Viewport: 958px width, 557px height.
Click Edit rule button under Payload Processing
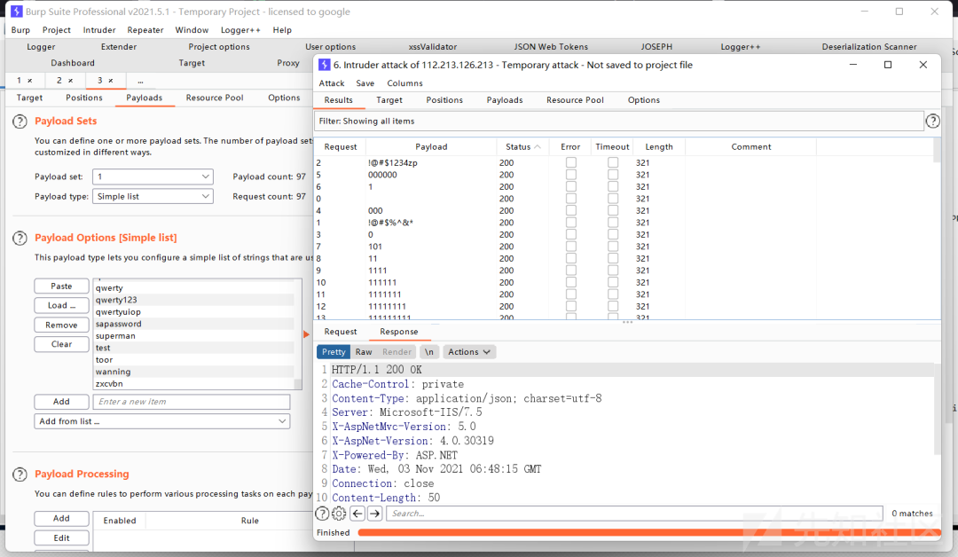point(61,537)
